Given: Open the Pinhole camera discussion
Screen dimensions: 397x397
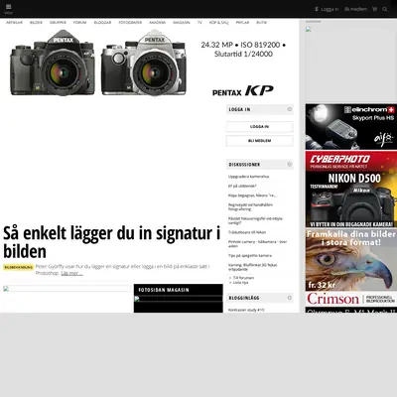Looking at the screenshot, I should pyautogui.click(x=257, y=244).
